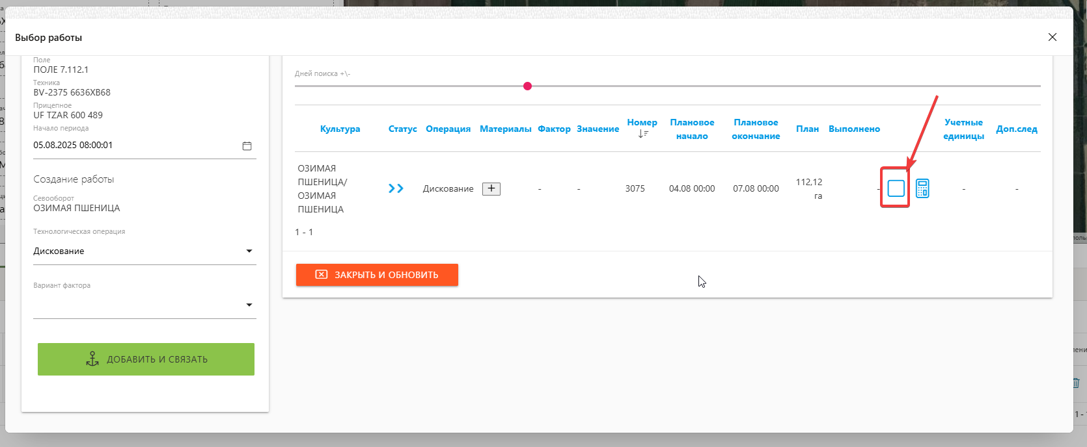This screenshot has height=447, width=1087.
Task: Click the double-chevron status icon
Action: pyautogui.click(x=396, y=188)
